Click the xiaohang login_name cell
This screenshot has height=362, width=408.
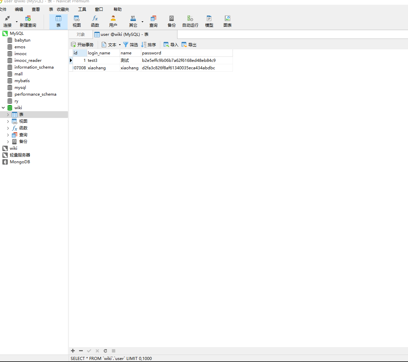103,68
